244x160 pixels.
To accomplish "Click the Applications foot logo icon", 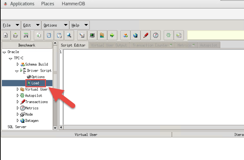I will 6,4.
